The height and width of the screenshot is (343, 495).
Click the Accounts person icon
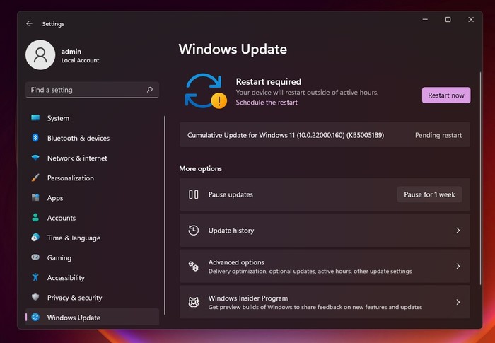35,218
